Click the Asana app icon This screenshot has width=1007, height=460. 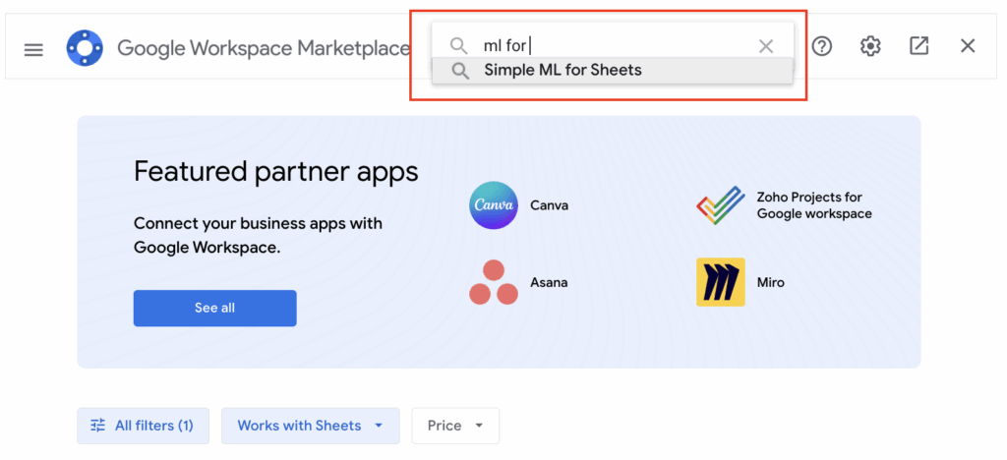[494, 282]
